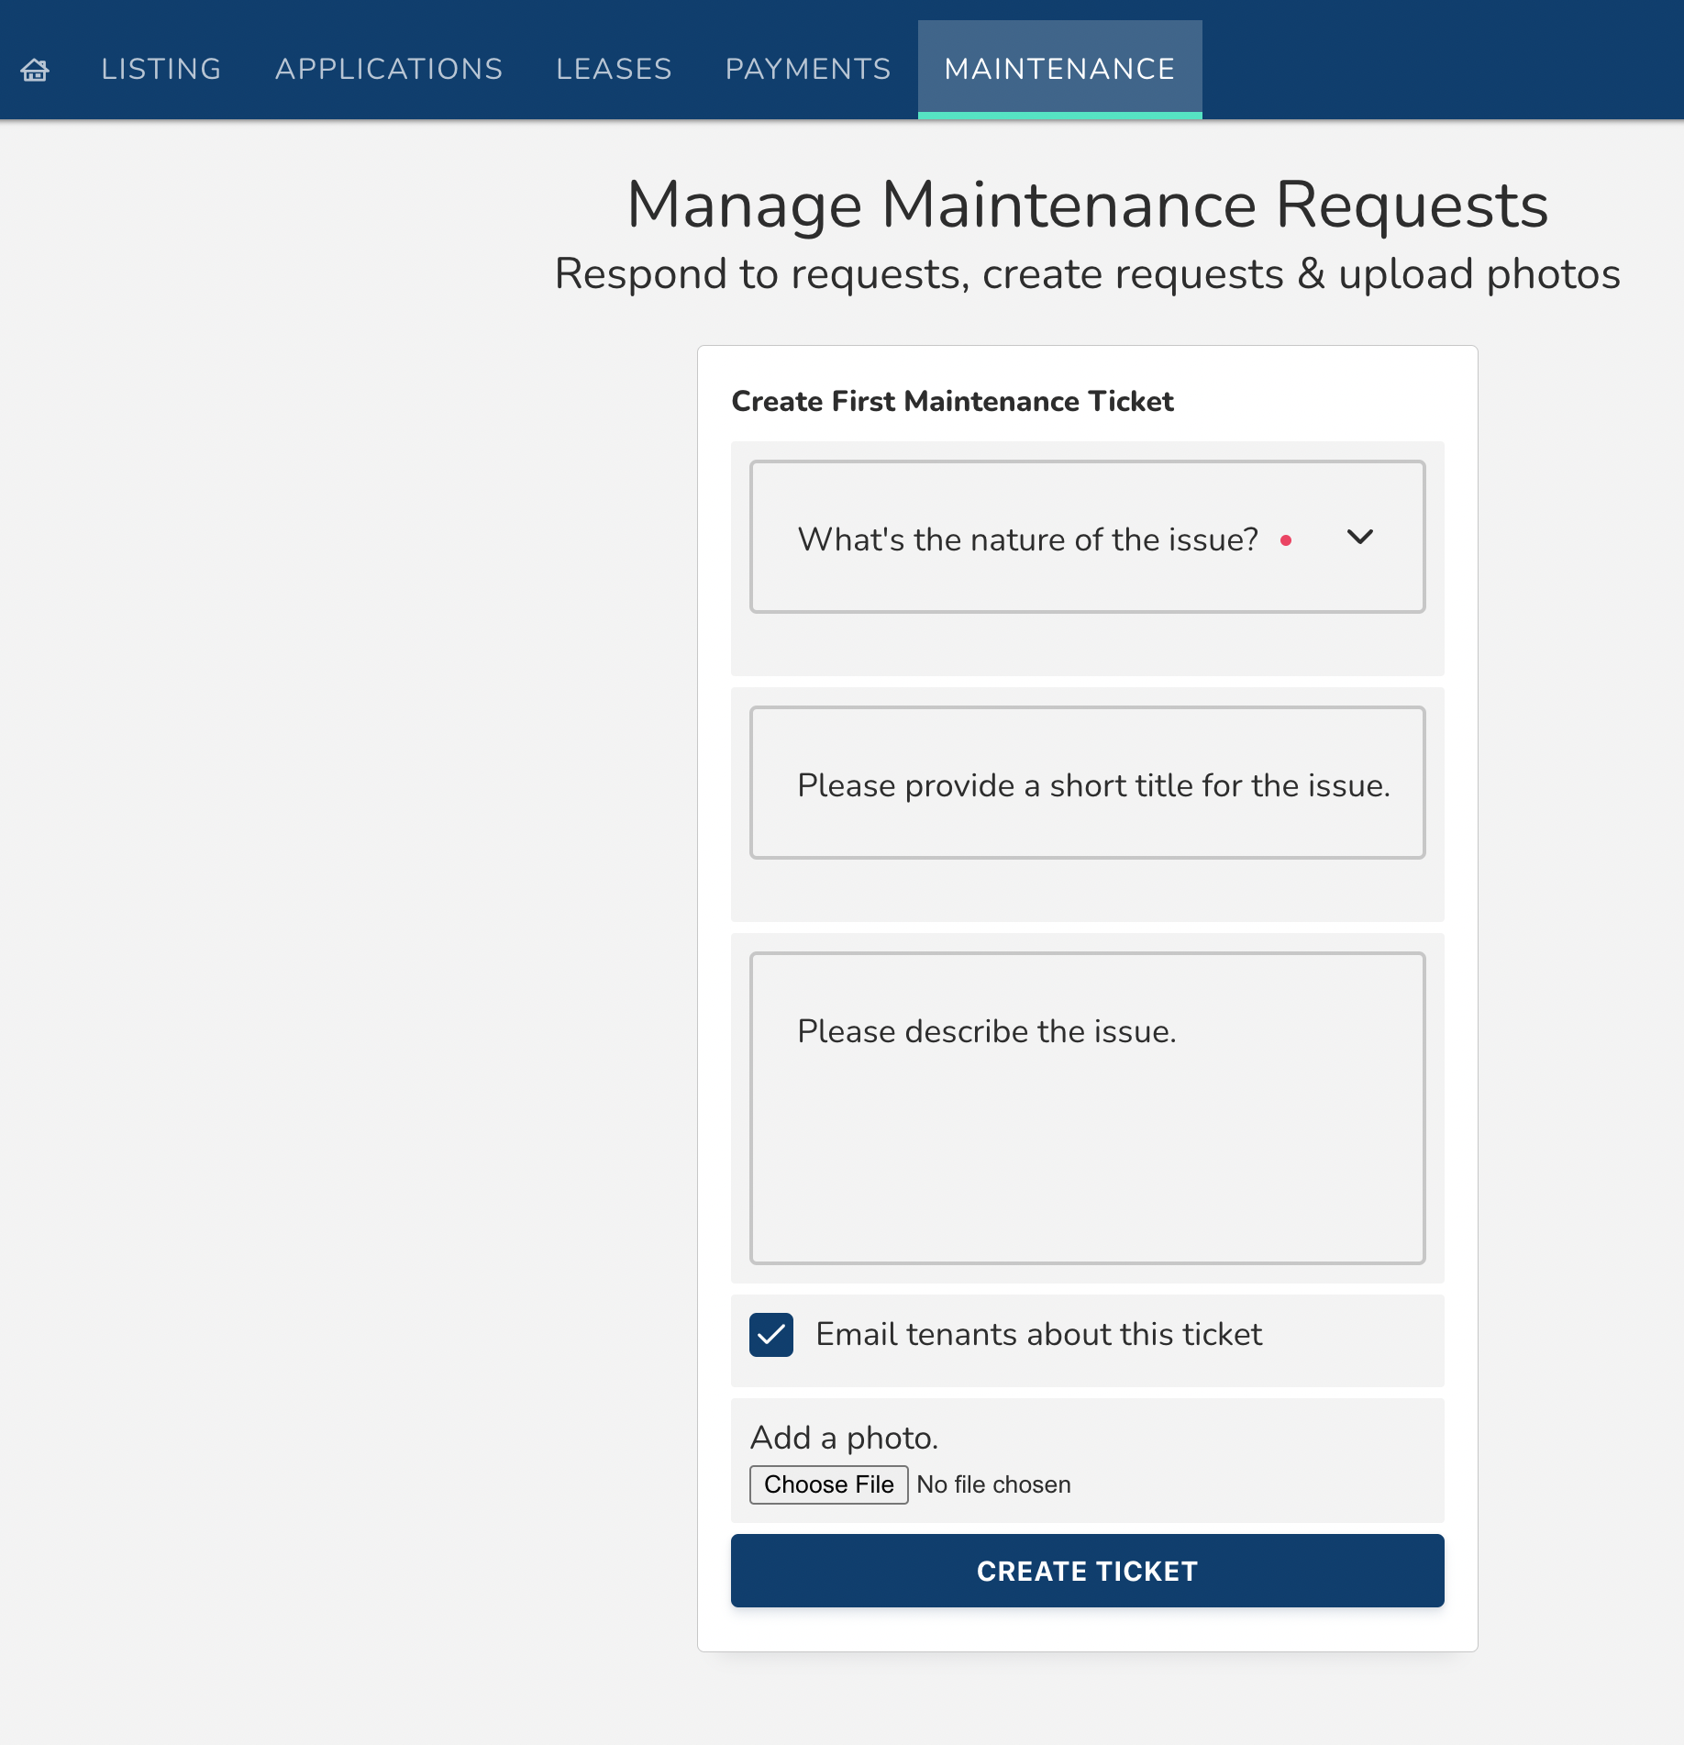
Task: Click the 'No file chosen' text
Action: click(x=993, y=1485)
